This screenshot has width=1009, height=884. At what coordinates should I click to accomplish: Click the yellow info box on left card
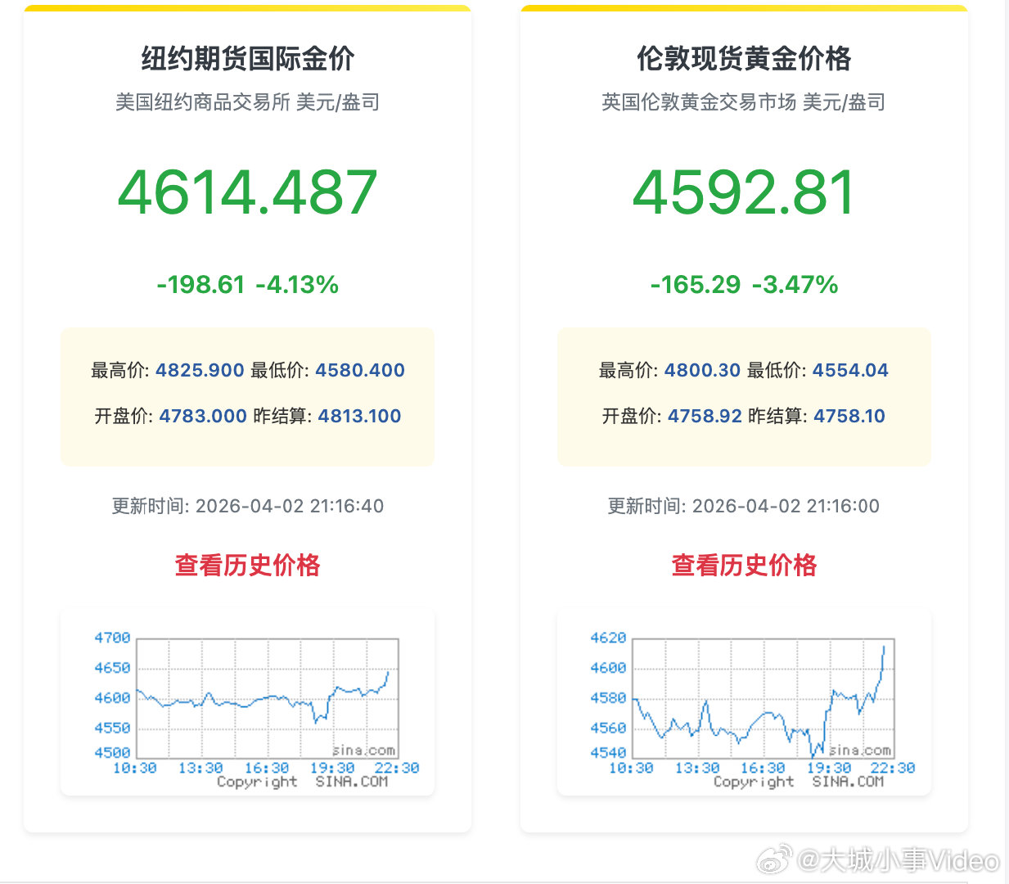246,395
